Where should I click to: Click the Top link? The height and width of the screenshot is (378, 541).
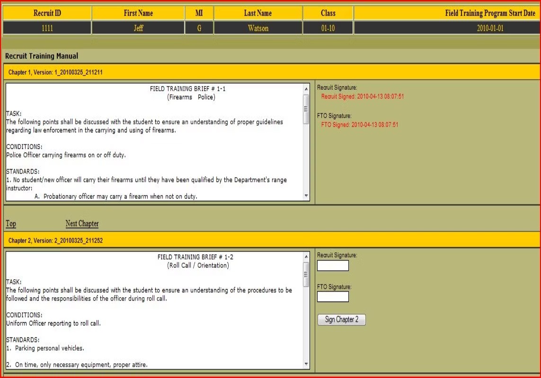pyautogui.click(x=11, y=223)
